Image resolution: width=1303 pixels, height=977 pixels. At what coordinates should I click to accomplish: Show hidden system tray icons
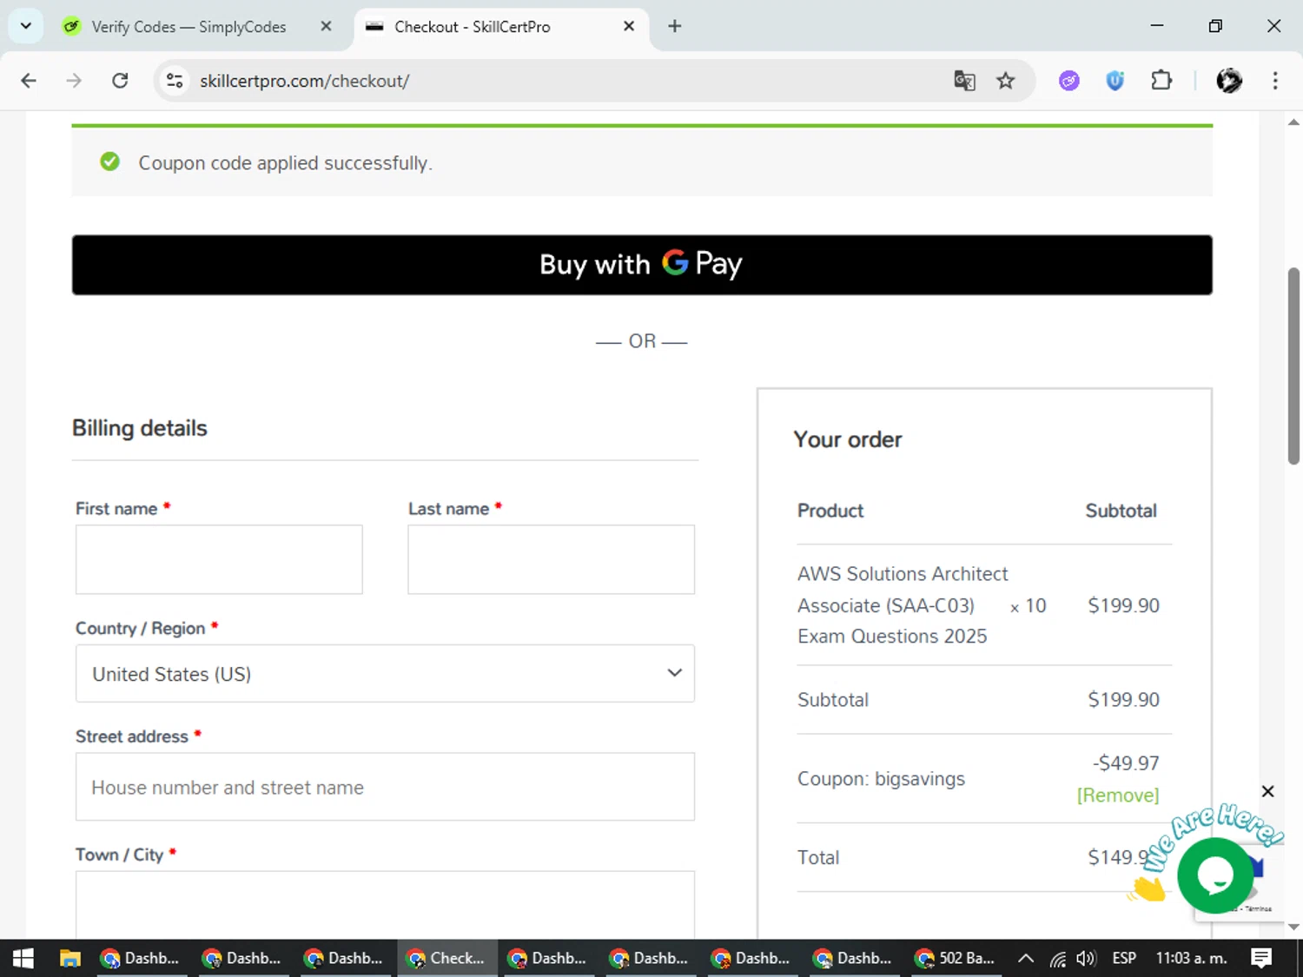(x=1026, y=958)
